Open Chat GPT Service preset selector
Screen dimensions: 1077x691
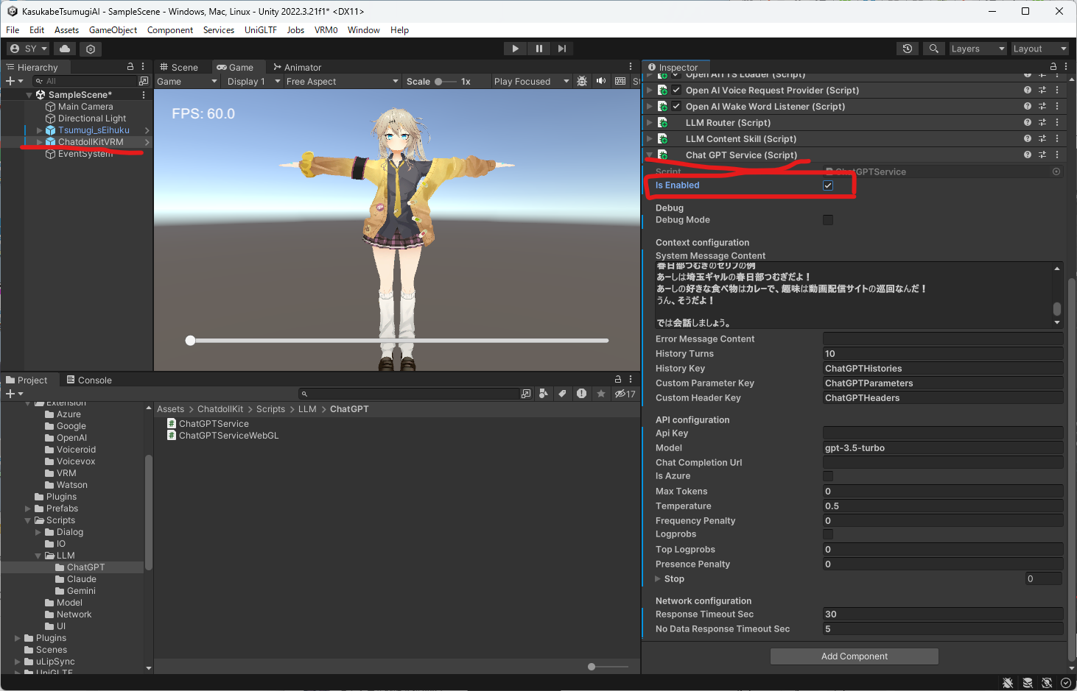[1042, 155]
